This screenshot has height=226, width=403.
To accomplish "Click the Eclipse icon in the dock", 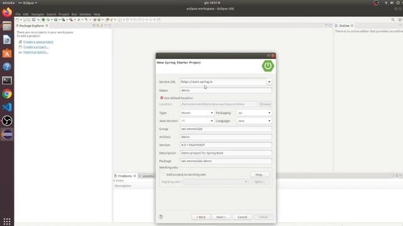I will (x=7, y=134).
